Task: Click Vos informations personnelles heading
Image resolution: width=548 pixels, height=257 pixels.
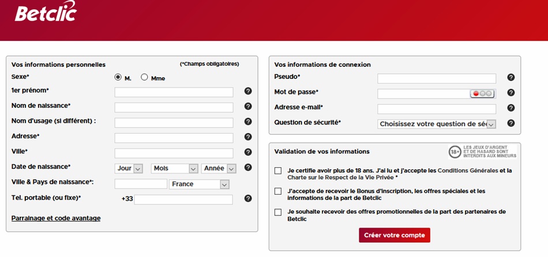Action: 58,65
